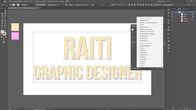
Task: Open the Штрихи submenu
Action: [150, 64]
